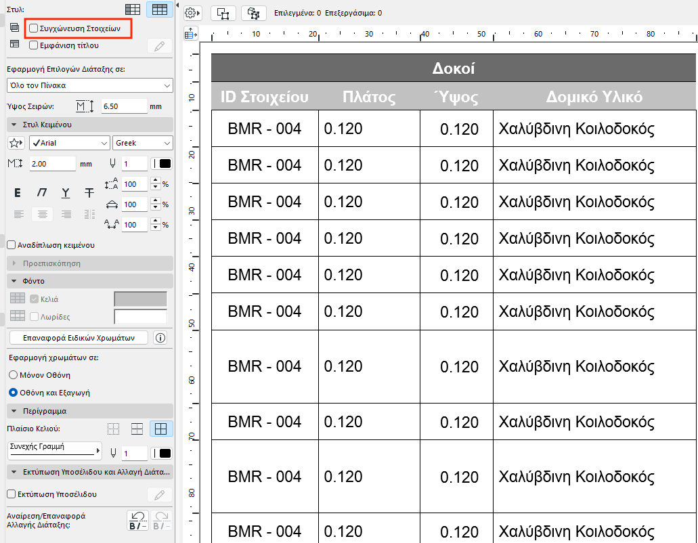Undo the layout change
Viewport: 698px width, 543px height.
pos(138,521)
